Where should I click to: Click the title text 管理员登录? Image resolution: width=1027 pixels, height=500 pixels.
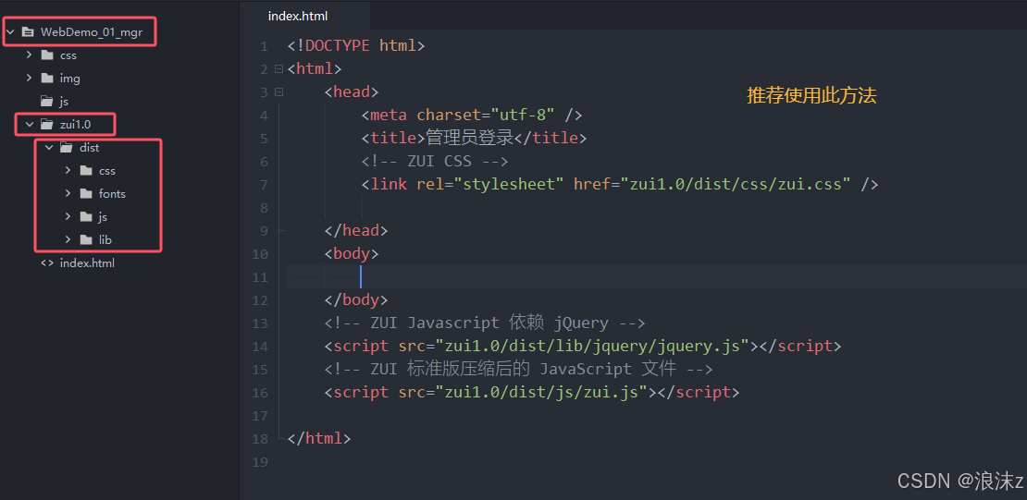tap(469, 138)
